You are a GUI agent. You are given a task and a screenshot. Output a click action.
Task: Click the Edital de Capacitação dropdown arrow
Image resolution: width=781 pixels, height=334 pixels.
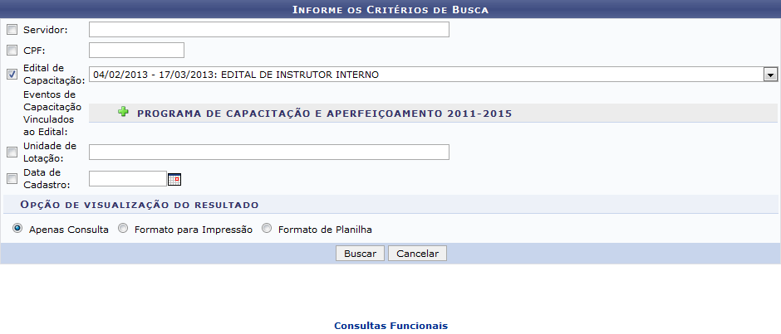point(770,75)
